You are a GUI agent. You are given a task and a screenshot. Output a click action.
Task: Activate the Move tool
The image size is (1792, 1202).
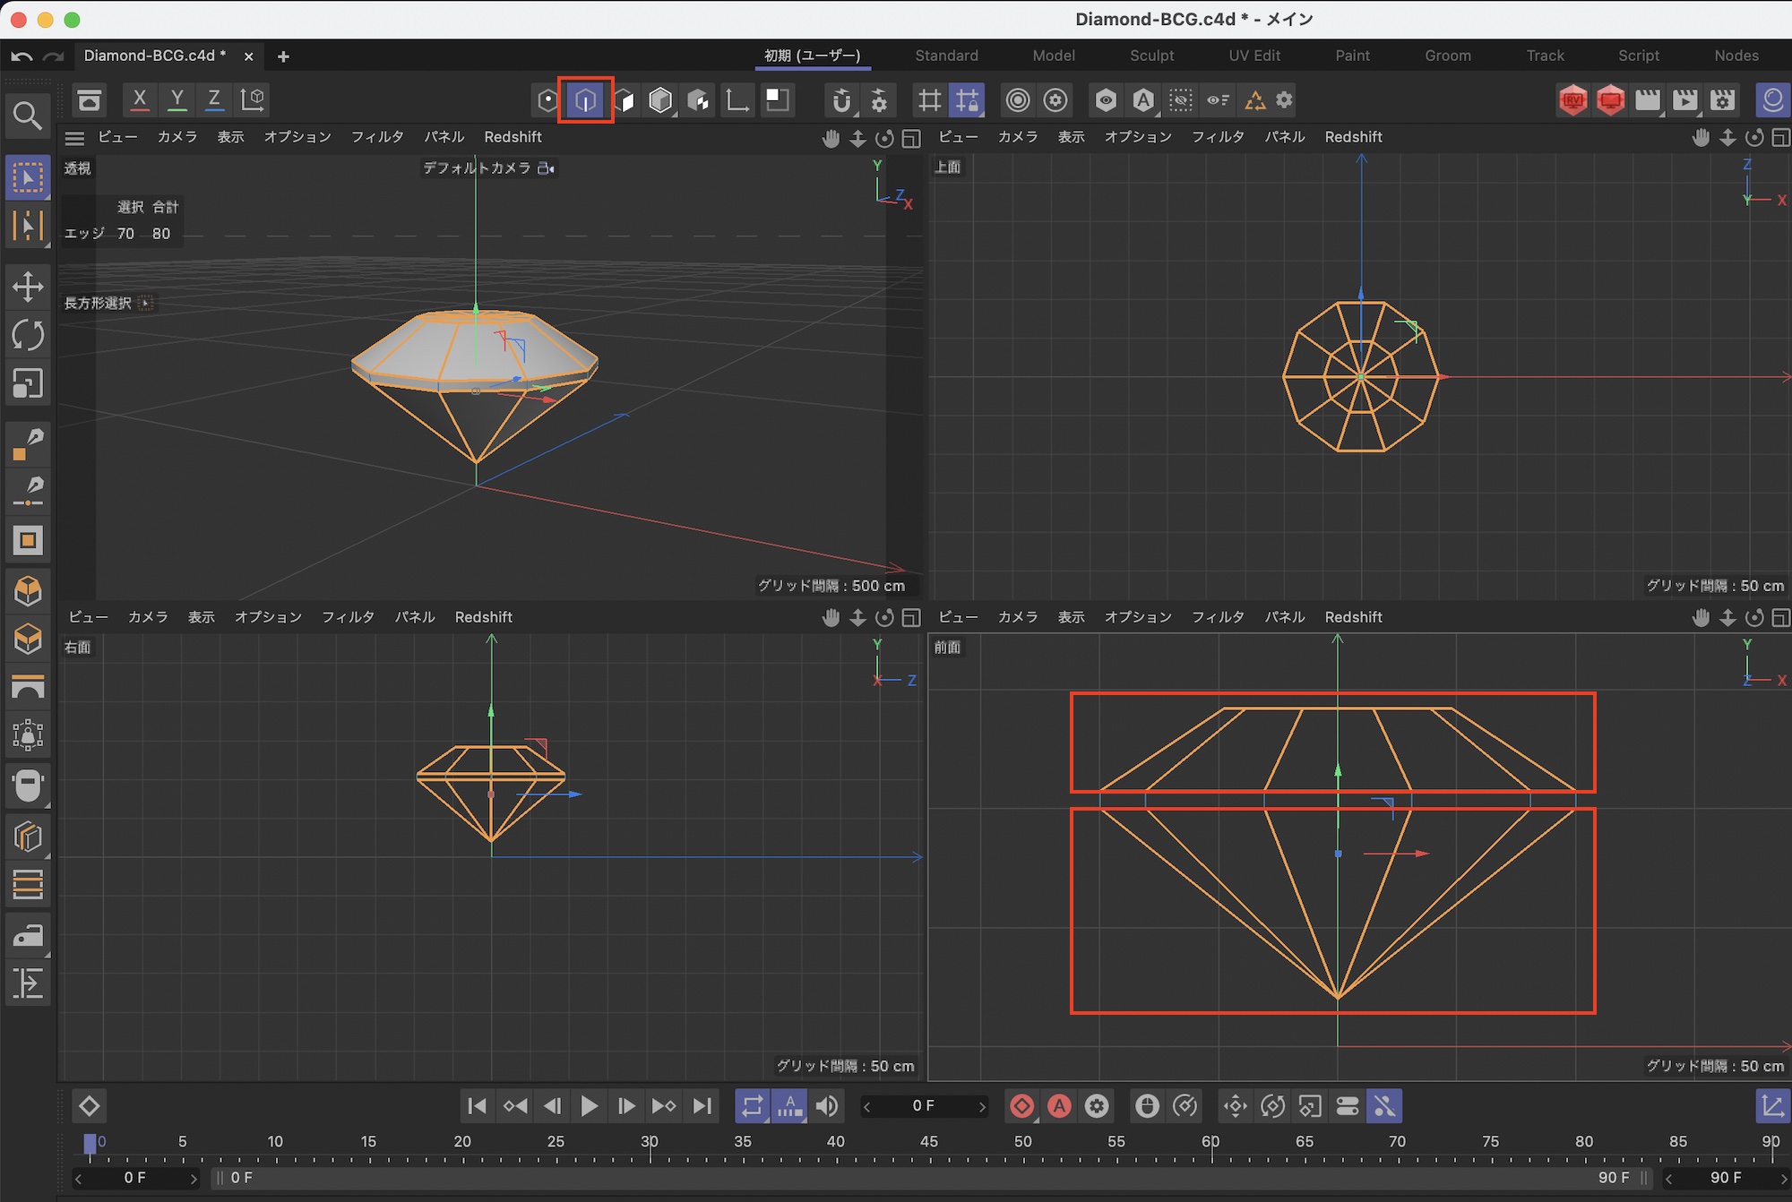click(28, 287)
